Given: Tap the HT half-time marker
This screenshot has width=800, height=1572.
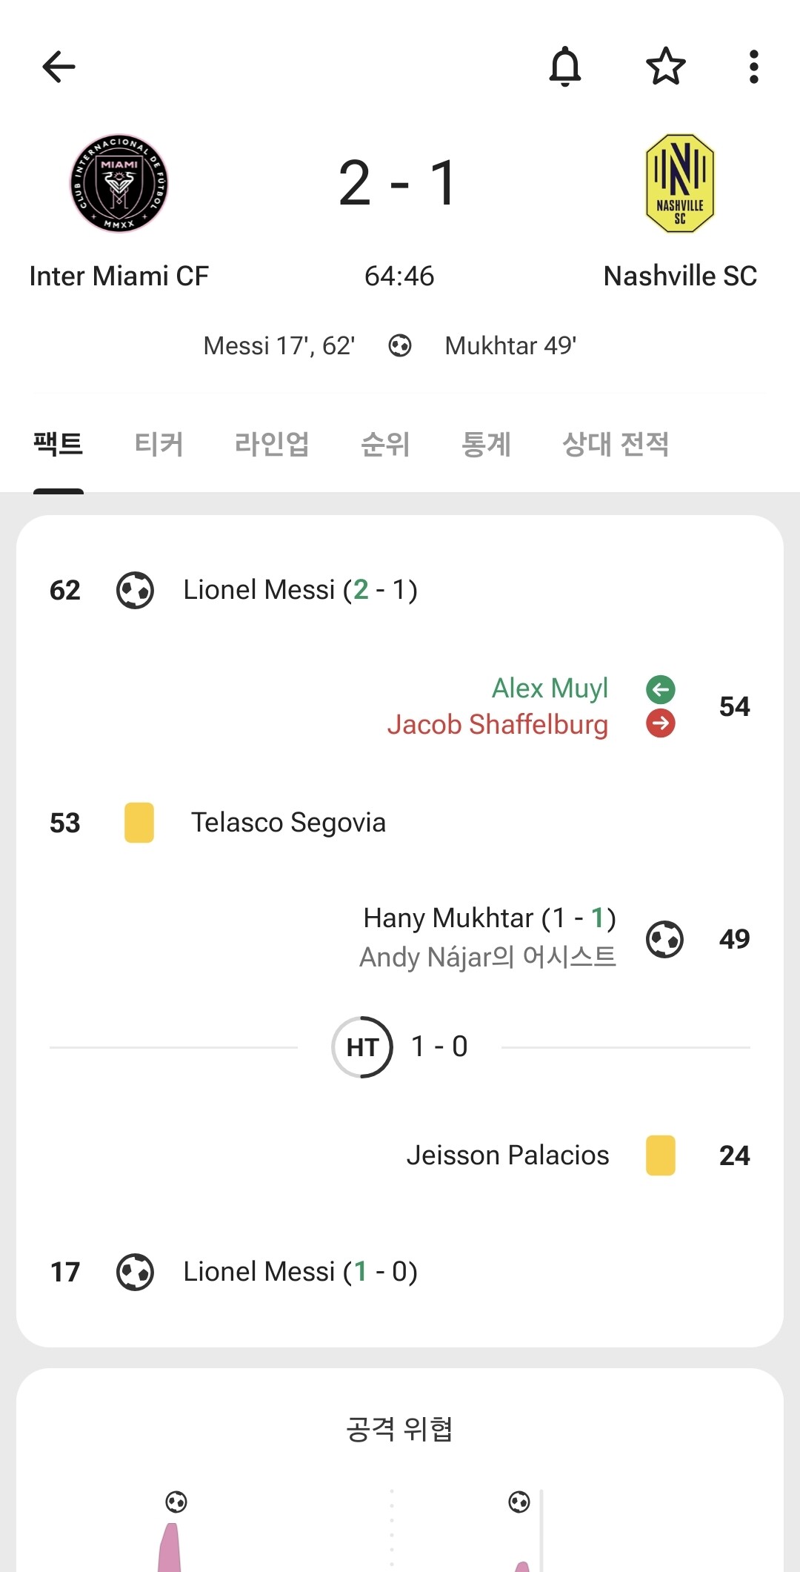Looking at the screenshot, I should (x=362, y=1047).
